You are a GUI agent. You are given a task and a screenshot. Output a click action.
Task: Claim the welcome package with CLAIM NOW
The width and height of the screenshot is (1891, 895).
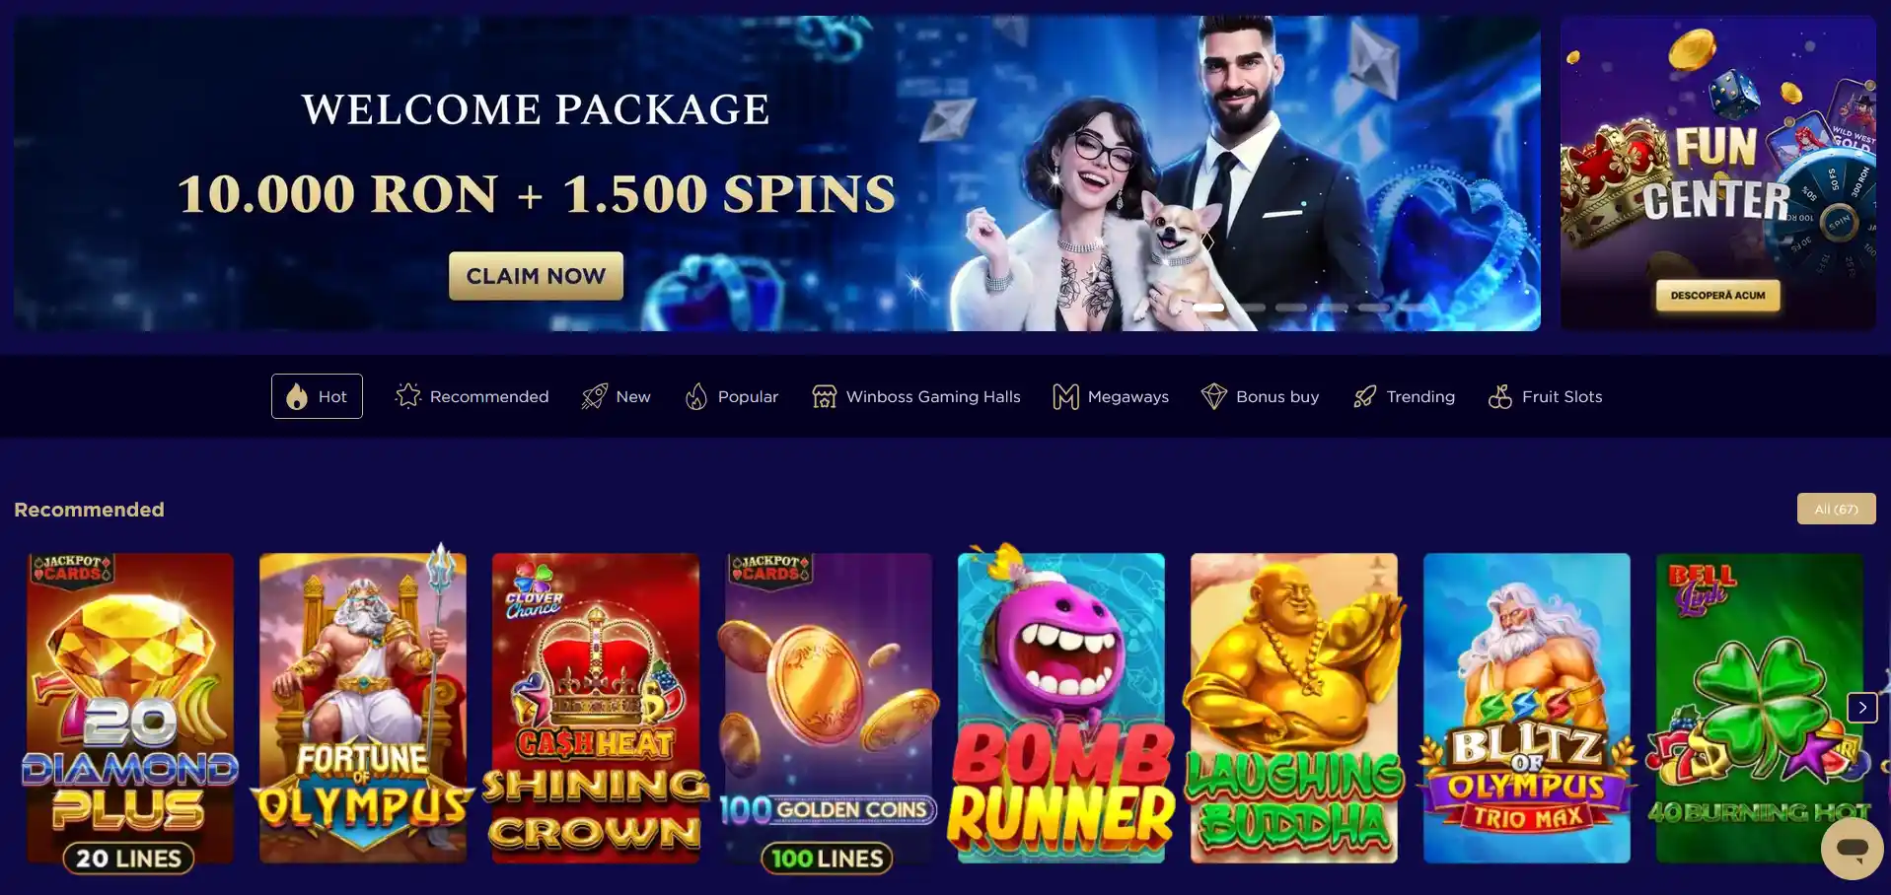(536, 276)
